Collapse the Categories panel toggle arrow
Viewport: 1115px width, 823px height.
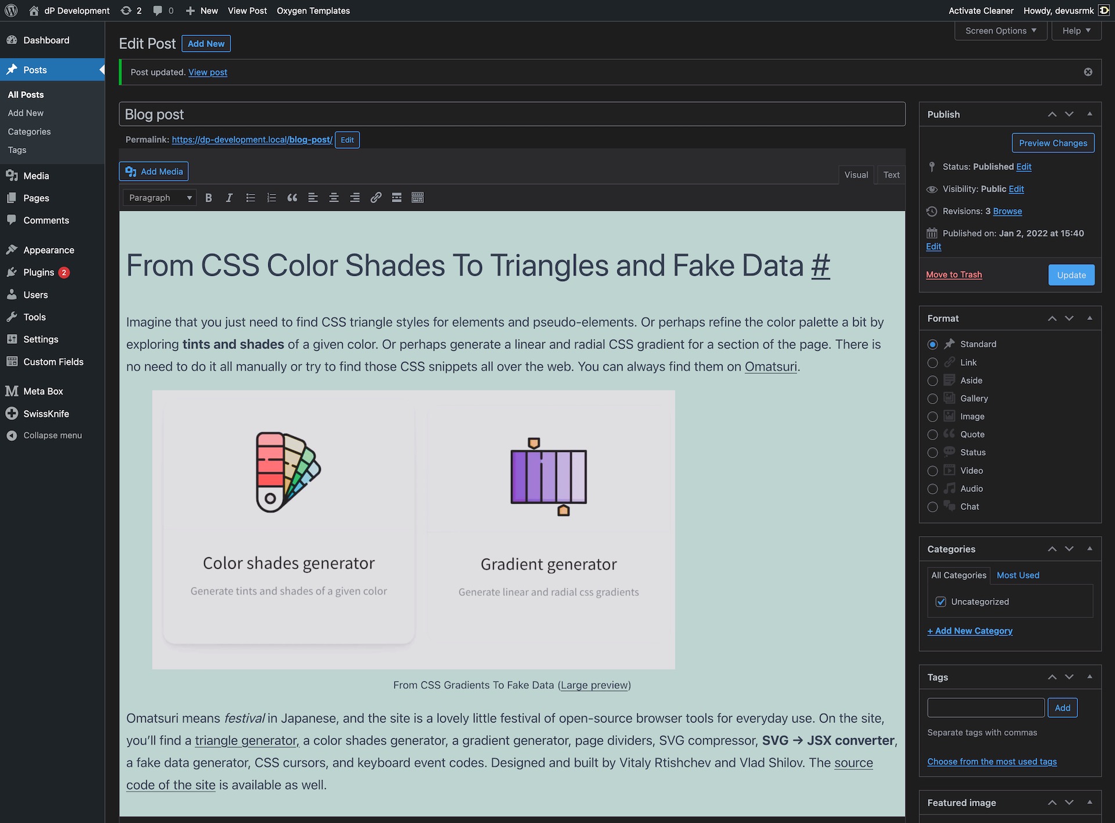[1089, 549]
